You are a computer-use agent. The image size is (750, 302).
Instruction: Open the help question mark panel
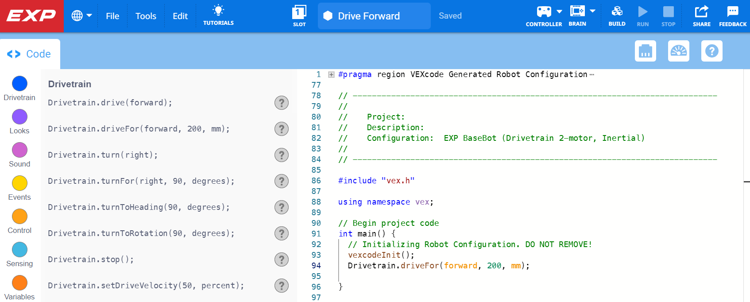pyautogui.click(x=712, y=51)
